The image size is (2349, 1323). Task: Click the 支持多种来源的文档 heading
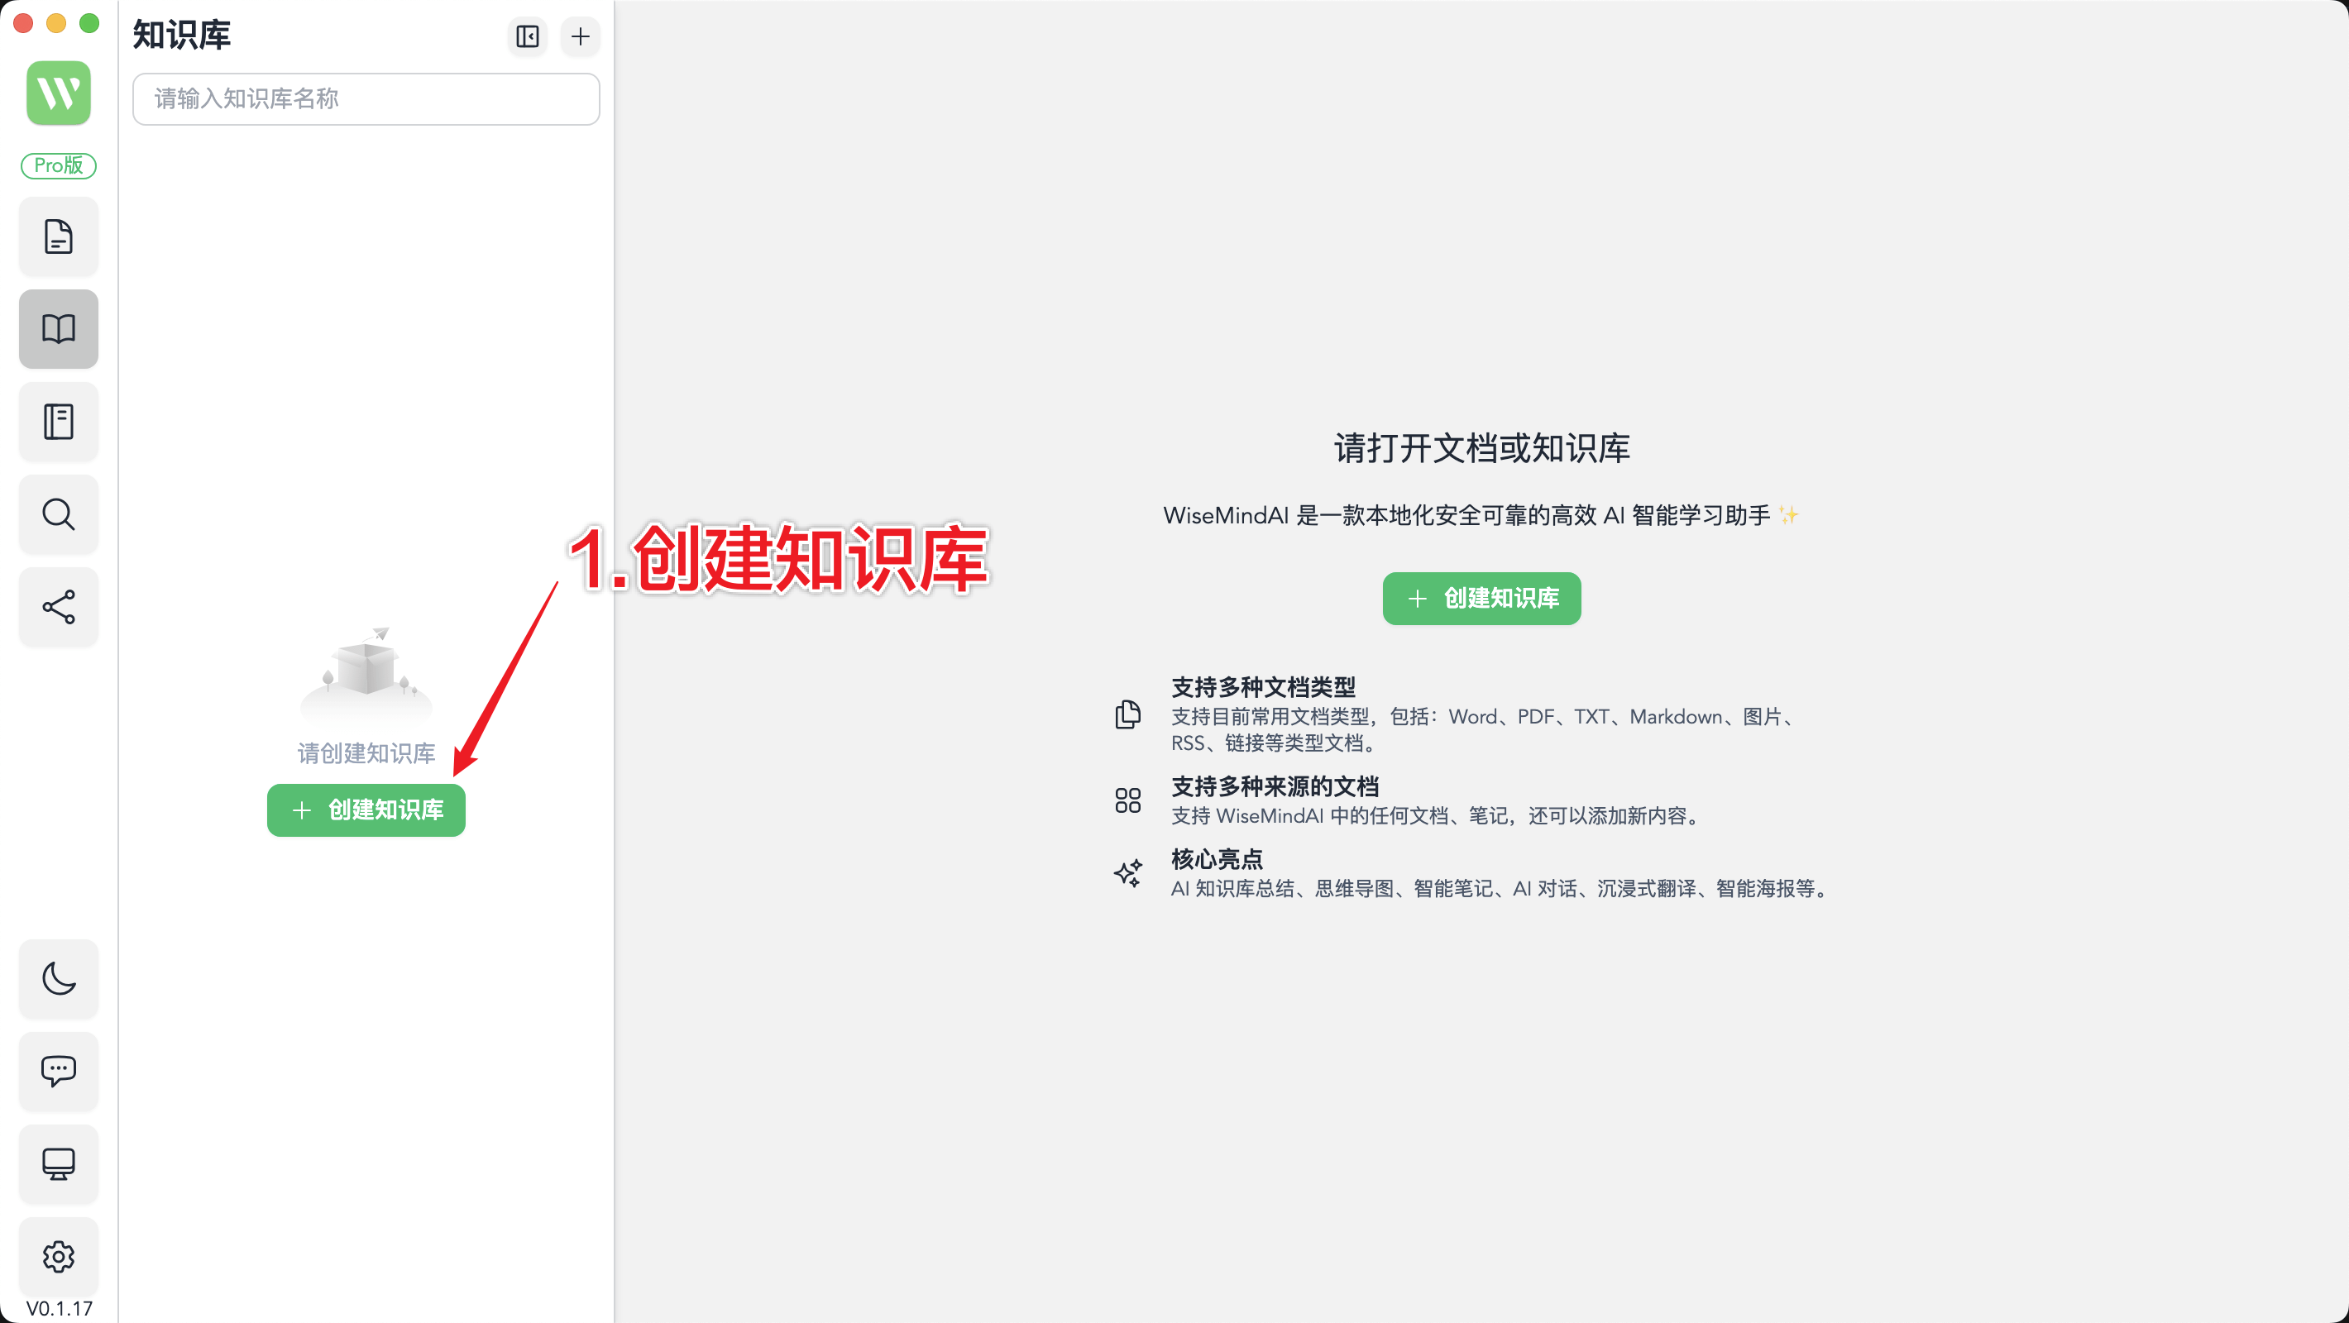[x=1275, y=786]
